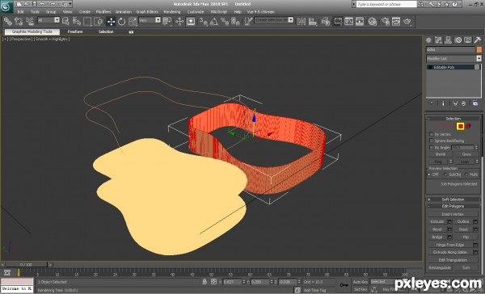
Task: Click Configure Modifier Sets icon
Action: coord(475,103)
